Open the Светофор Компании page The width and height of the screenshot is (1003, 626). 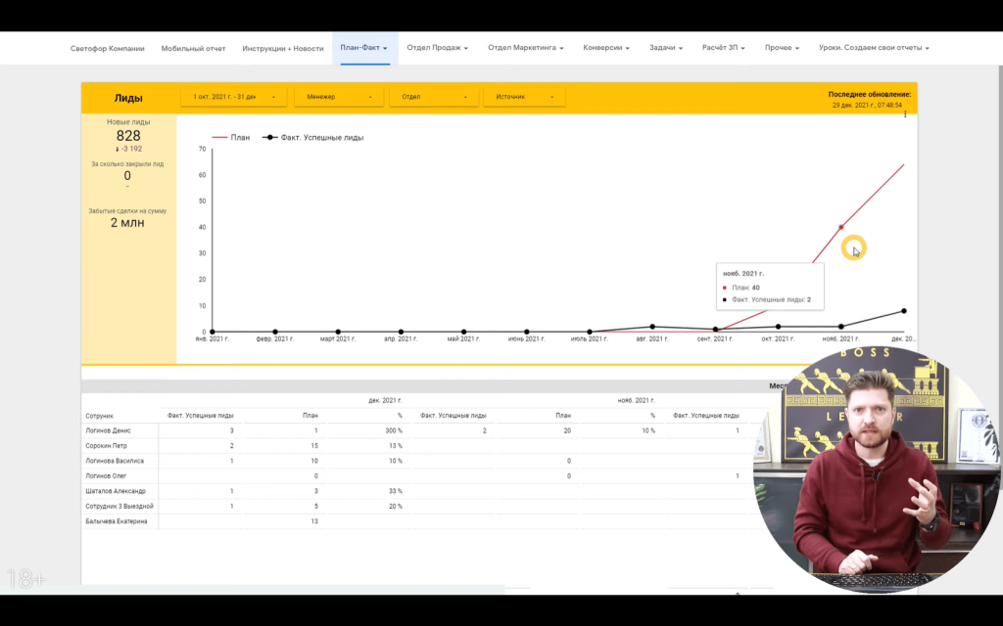click(108, 49)
